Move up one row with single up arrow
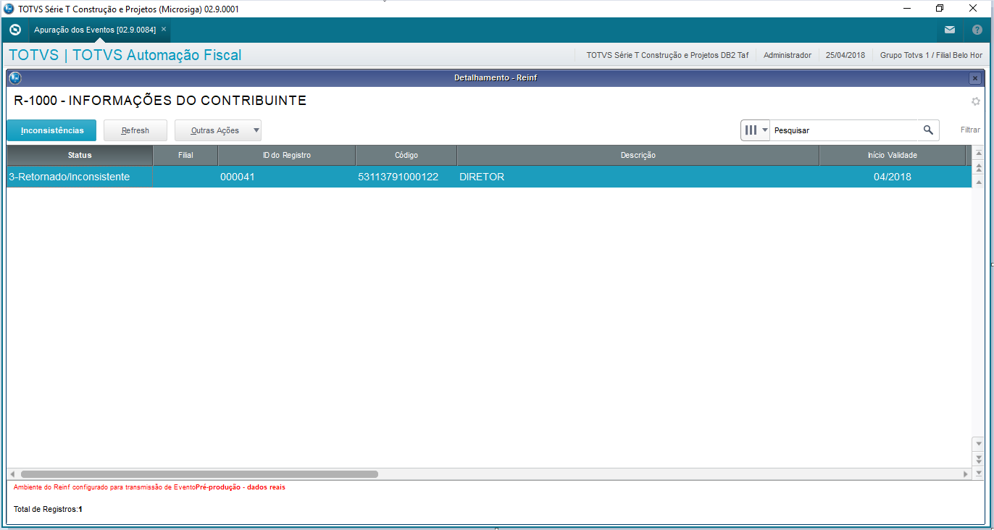Image resolution: width=994 pixels, height=530 pixels. 979,181
